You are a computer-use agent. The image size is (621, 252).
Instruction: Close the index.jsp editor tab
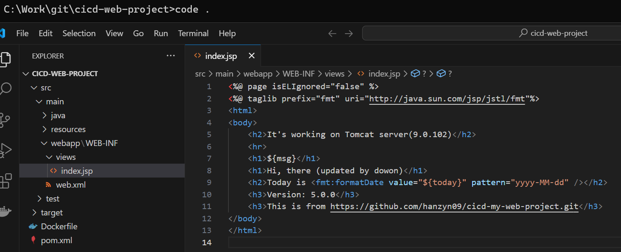252,56
